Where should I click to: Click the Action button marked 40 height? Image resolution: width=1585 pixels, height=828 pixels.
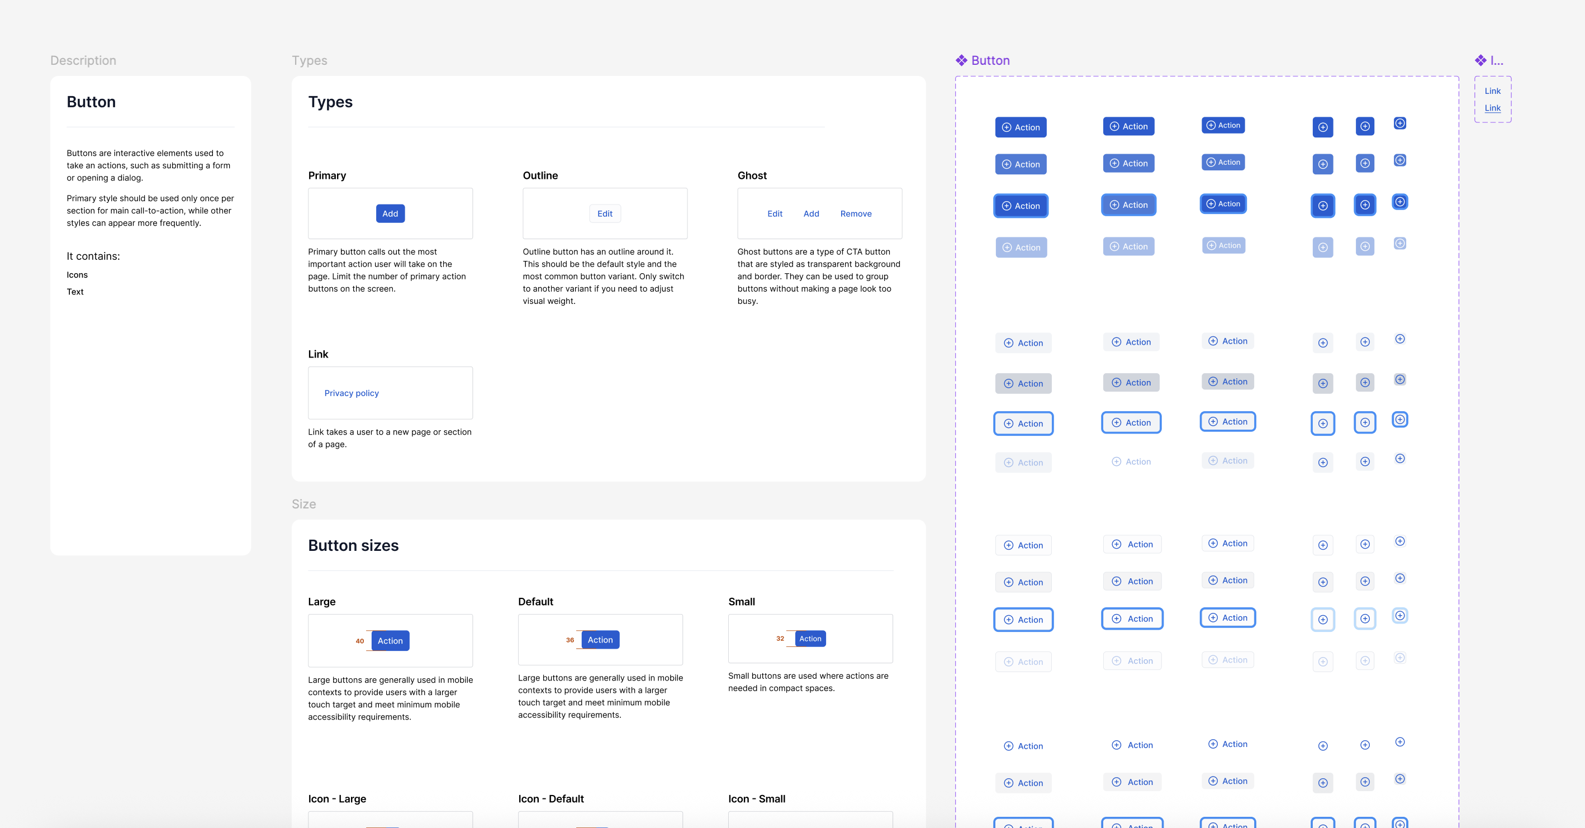[x=390, y=640]
